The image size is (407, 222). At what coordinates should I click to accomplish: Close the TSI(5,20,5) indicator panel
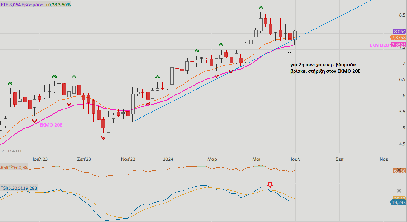click(399, 191)
